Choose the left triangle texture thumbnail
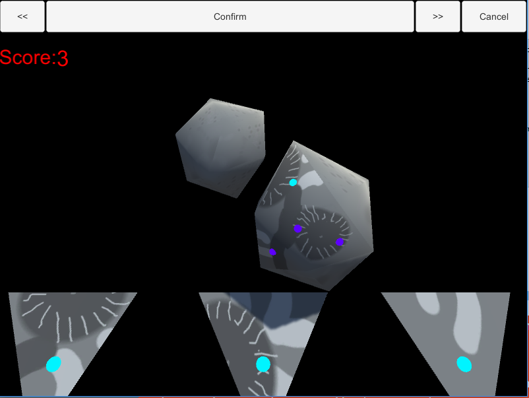The image size is (529, 398). click(73, 345)
